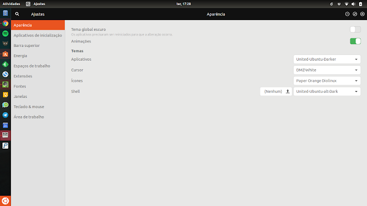Click the volume speaker tray icon
The height and width of the screenshot is (206, 367).
353,4
